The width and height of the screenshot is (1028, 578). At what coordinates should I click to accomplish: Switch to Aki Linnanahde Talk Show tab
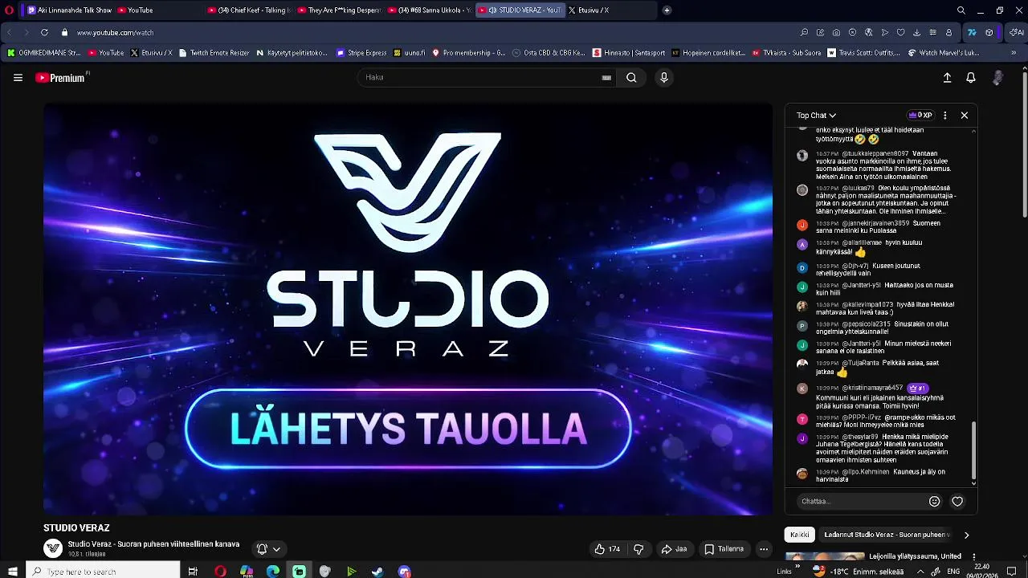pyautogui.click(x=69, y=10)
